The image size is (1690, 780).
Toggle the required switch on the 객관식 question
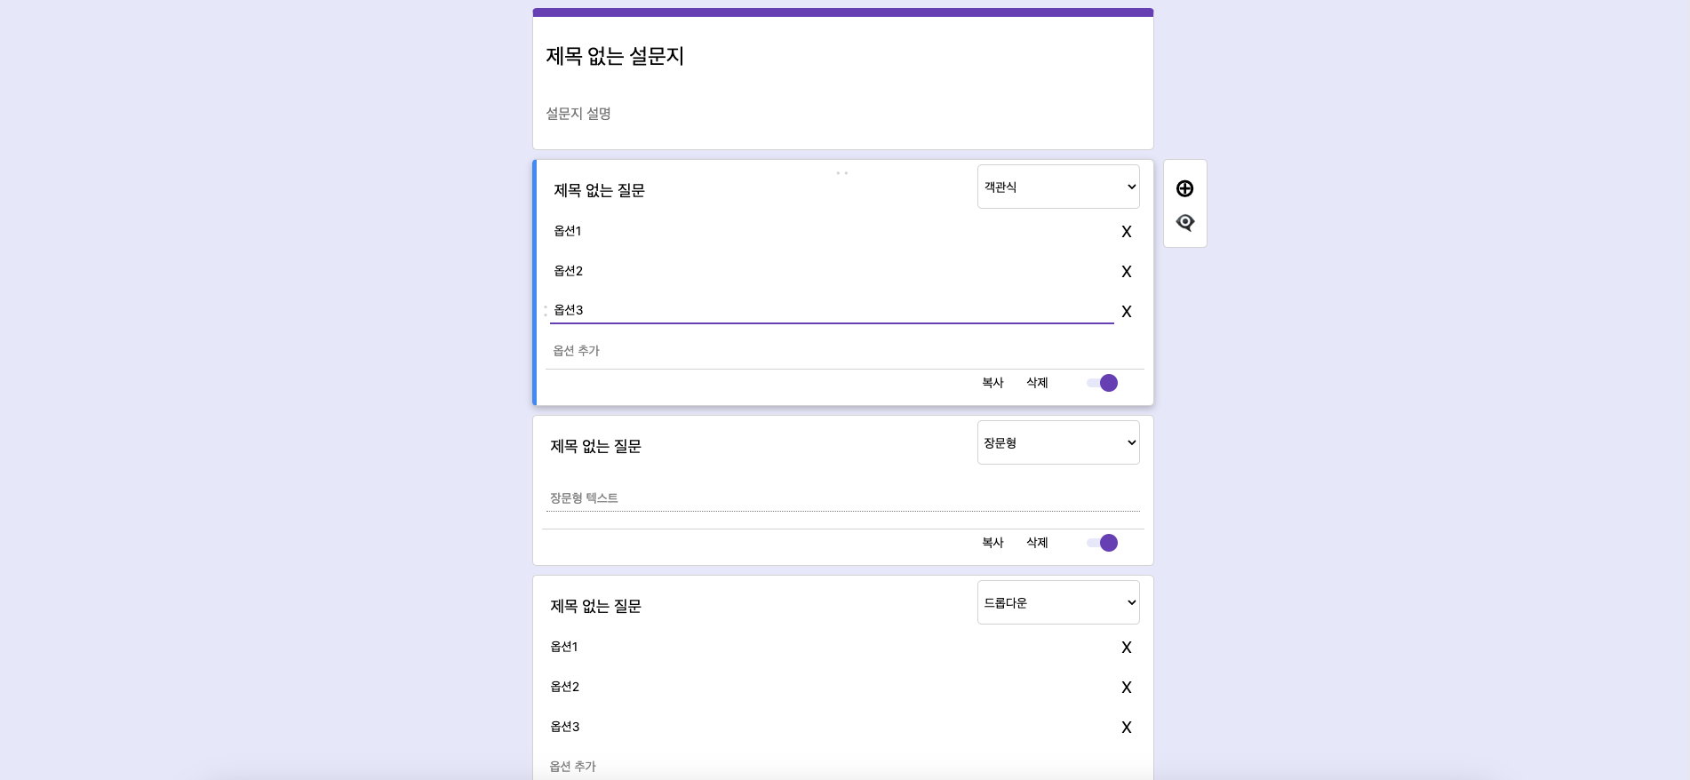[1102, 382]
